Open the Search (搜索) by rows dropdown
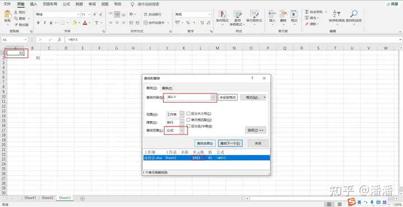This screenshot has width=403, height=207. point(182,122)
